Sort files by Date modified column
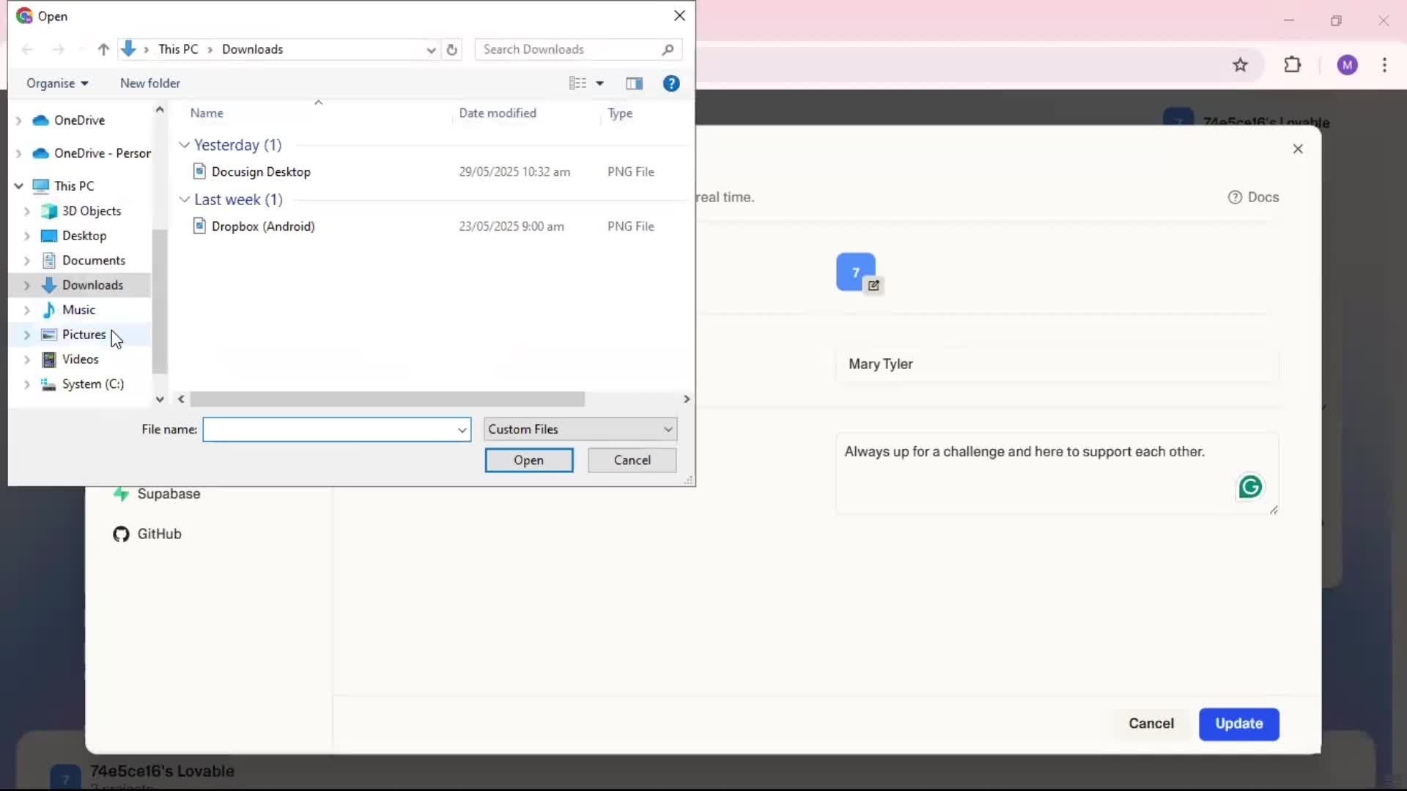1407x791 pixels. point(498,114)
